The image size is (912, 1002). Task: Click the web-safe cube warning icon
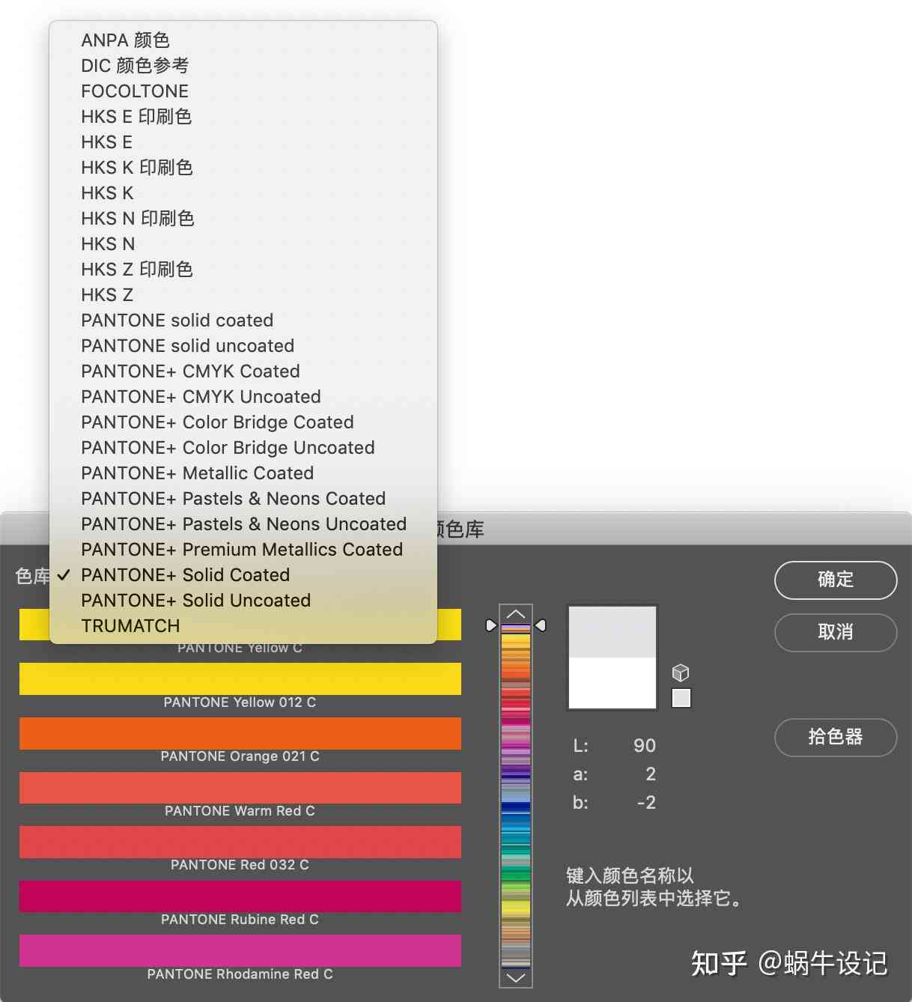click(681, 672)
